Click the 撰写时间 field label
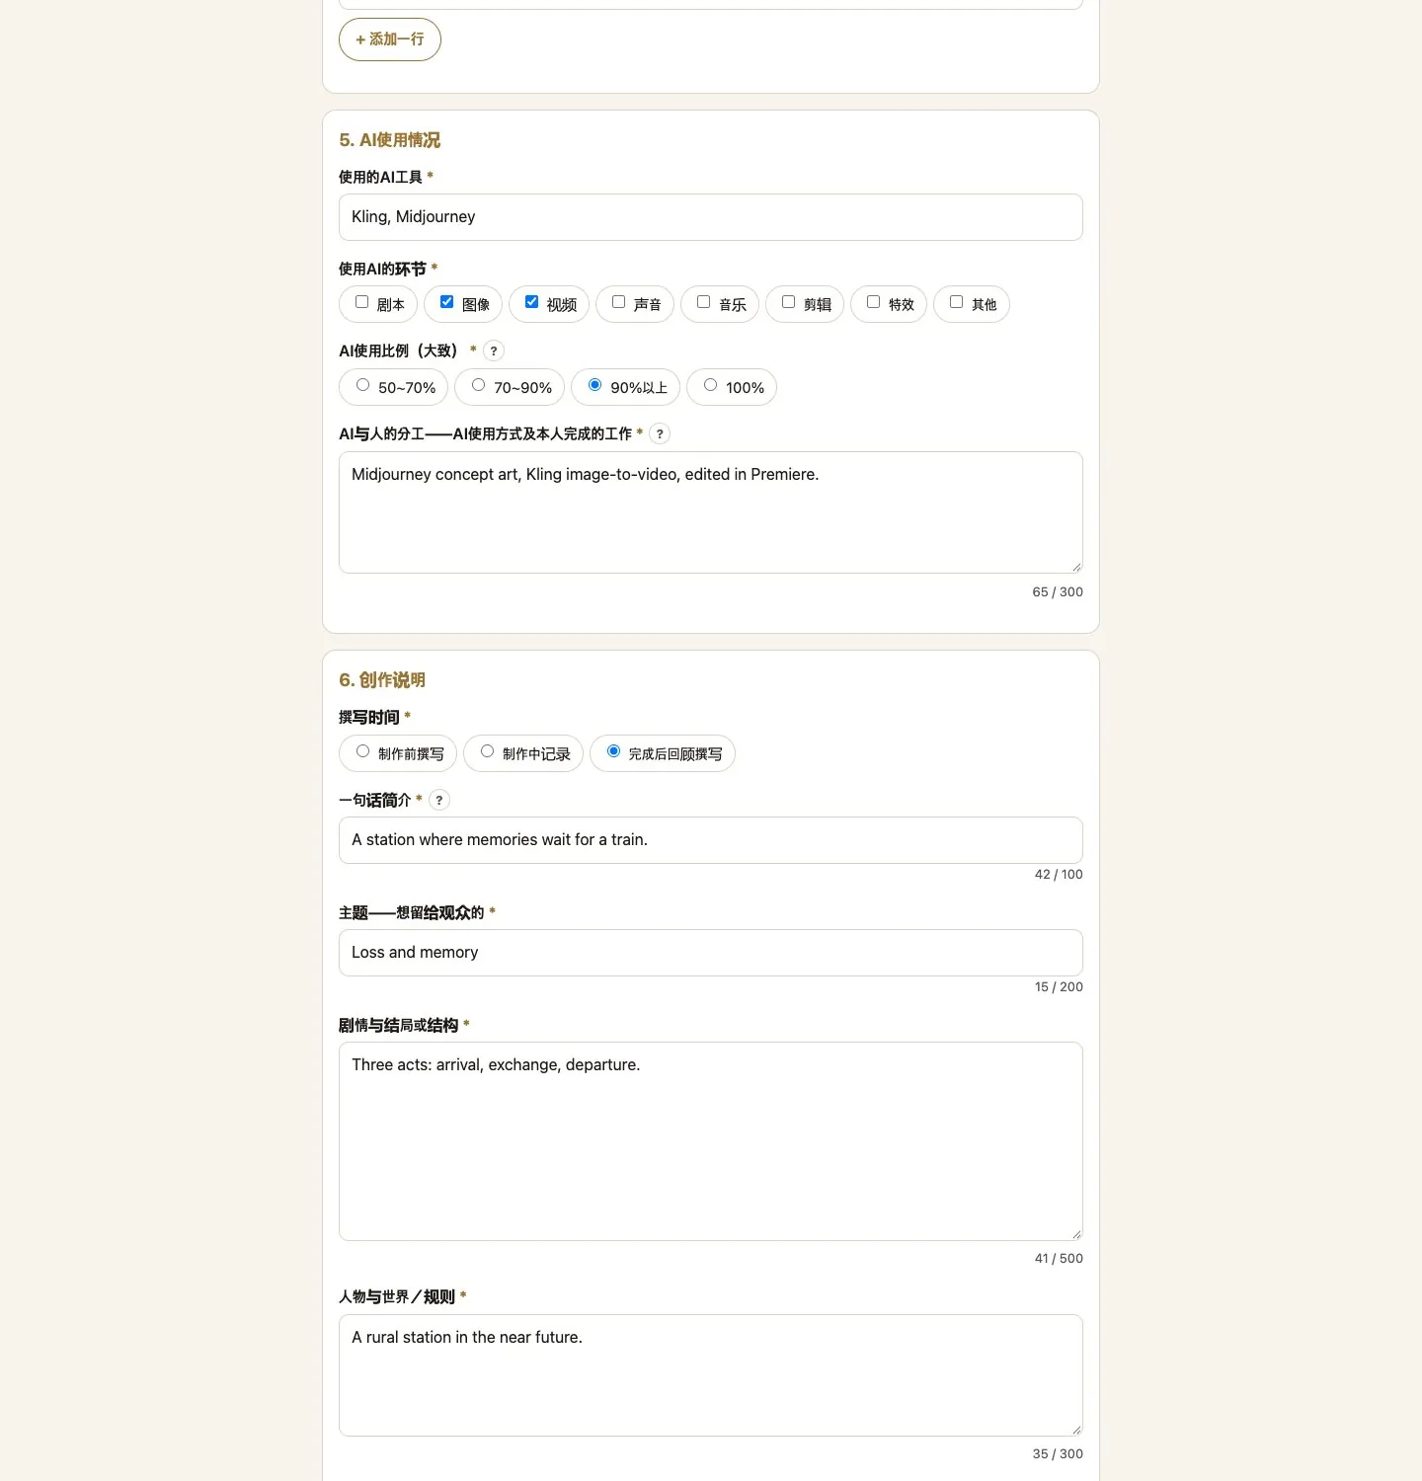The height and width of the screenshot is (1481, 1422). click(369, 718)
